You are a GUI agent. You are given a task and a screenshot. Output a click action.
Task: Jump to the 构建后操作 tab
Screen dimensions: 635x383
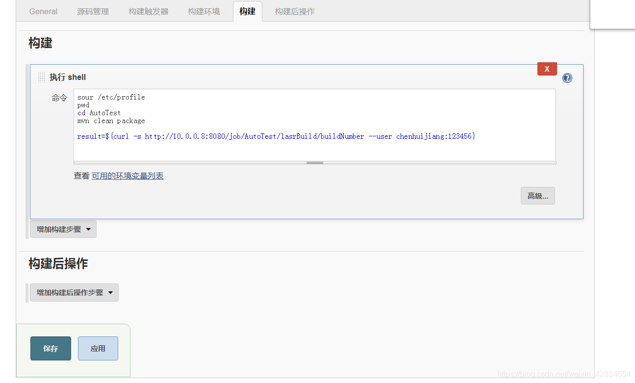click(295, 11)
